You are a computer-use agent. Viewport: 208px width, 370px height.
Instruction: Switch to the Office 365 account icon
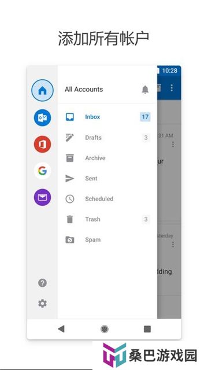42,144
